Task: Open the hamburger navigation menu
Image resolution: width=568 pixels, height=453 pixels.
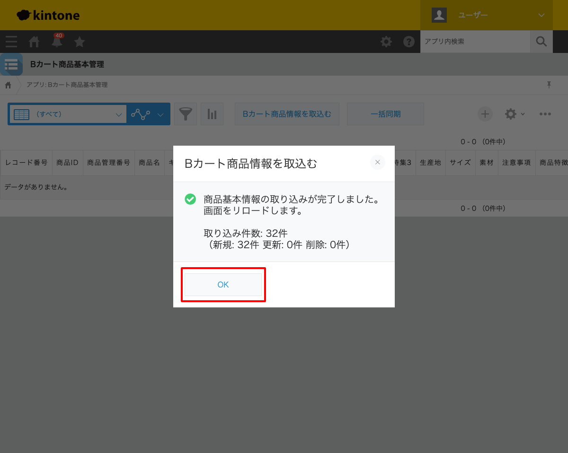Action: (x=11, y=42)
